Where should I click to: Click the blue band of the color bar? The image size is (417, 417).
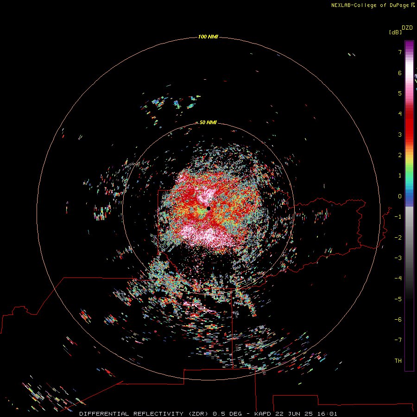point(409,197)
